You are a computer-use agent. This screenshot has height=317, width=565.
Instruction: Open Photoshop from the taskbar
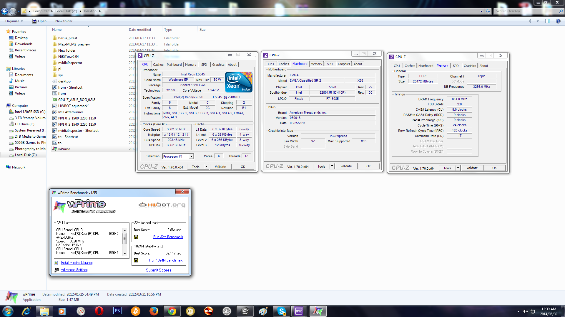117,311
